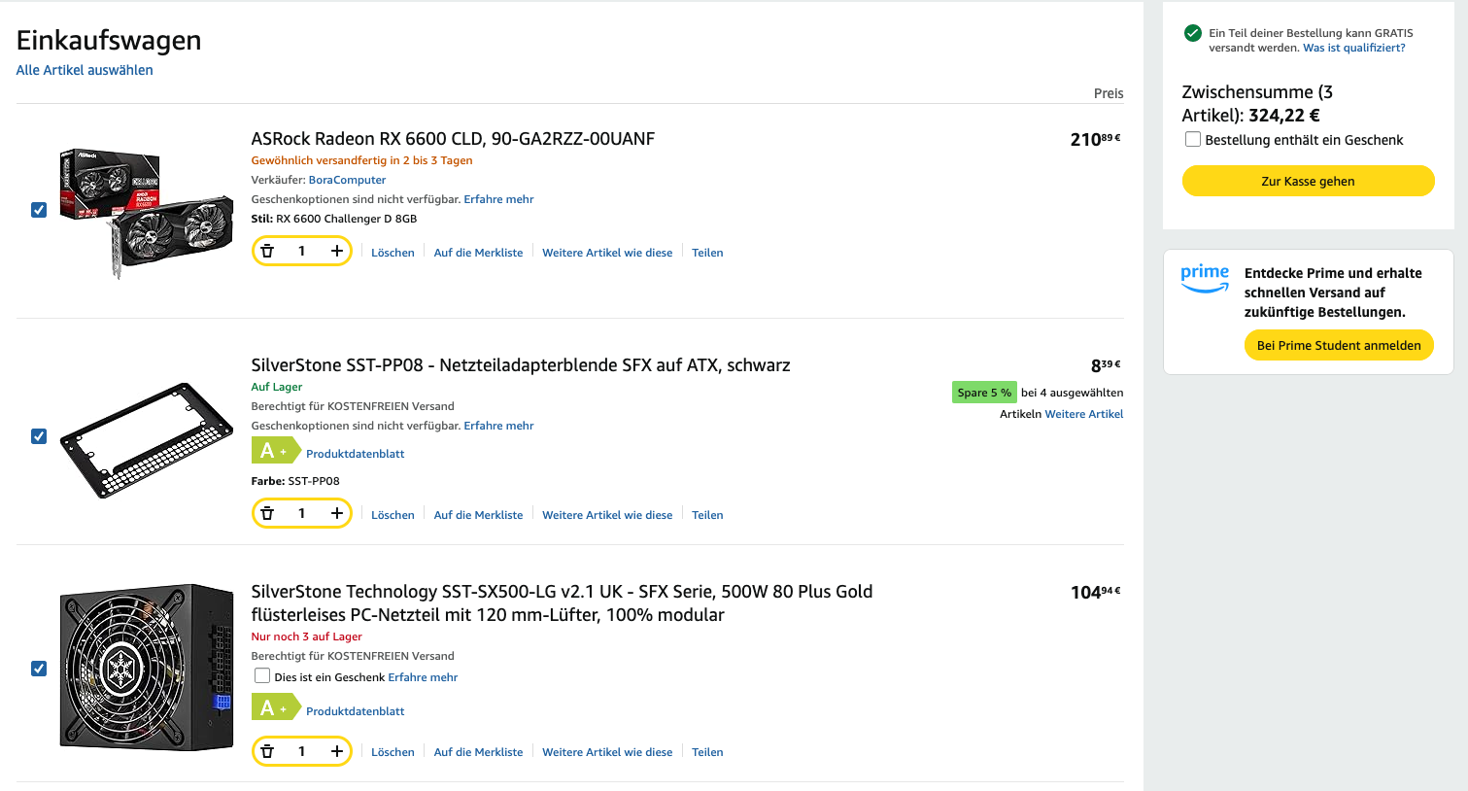Open seller BoraComputer link
Viewport: 1468px width, 791px height.
click(x=347, y=180)
